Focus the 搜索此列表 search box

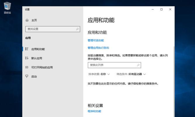pos(114,65)
